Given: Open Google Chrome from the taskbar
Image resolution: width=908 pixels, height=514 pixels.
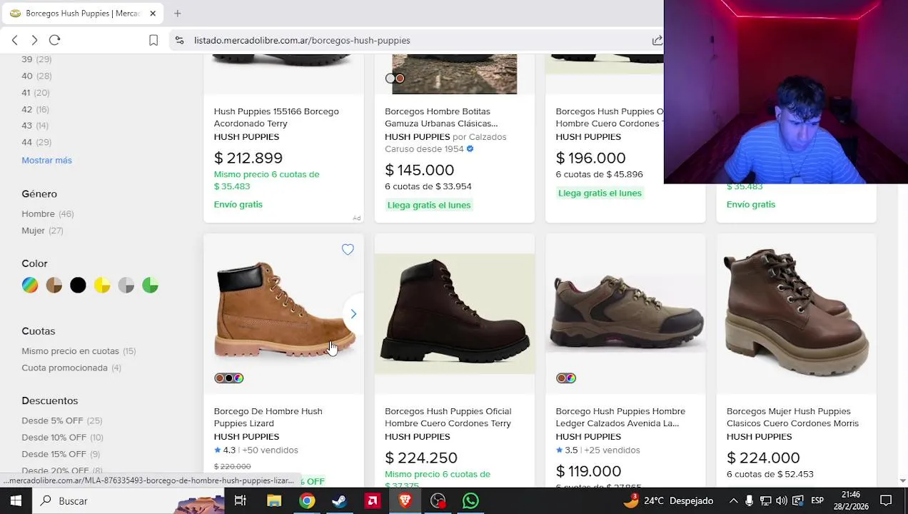Looking at the screenshot, I should point(307,501).
